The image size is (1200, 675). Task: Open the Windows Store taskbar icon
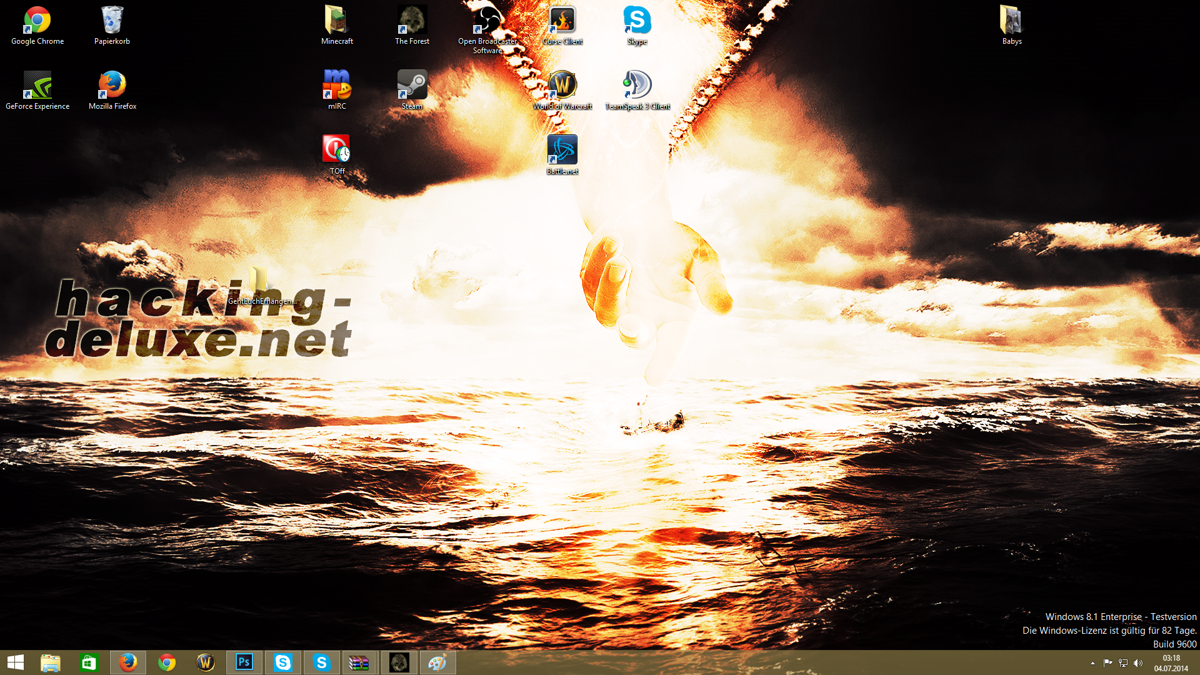[89, 662]
